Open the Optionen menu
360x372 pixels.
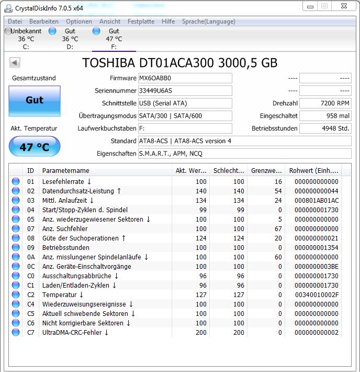(x=79, y=21)
